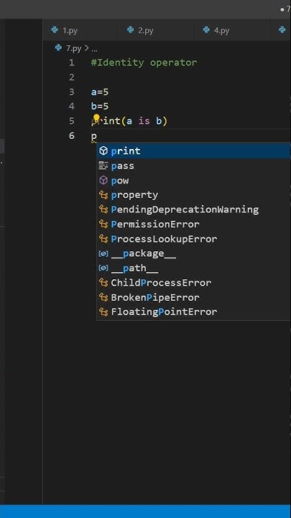
Task: Click line number 1 in the gutter
Action: (72, 63)
